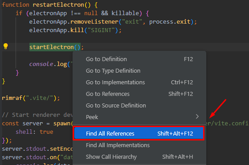This screenshot has width=249, height=165.
Task: Click console.log in the if block
Action: 48,64
